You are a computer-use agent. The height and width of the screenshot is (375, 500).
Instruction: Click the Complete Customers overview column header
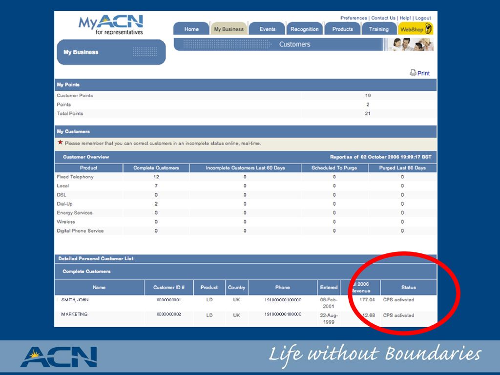(x=156, y=168)
